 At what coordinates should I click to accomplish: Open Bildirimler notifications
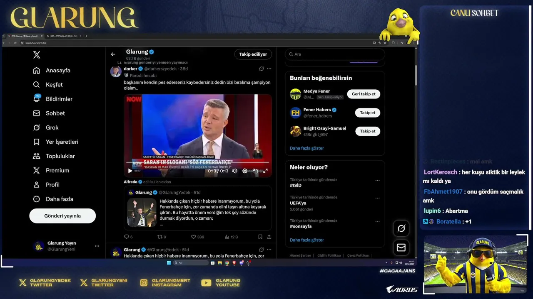53,99
